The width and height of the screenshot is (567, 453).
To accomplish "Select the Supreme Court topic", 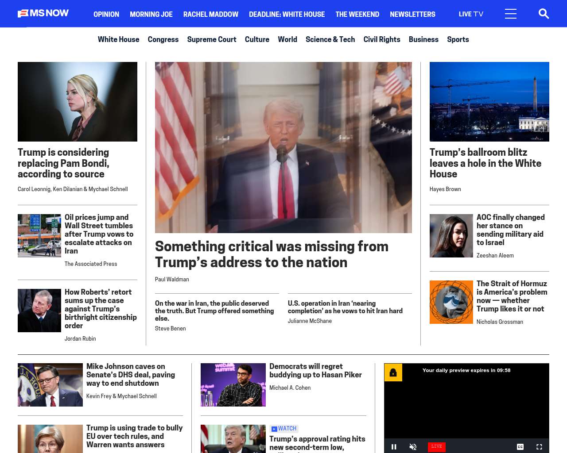I will tap(212, 39).
